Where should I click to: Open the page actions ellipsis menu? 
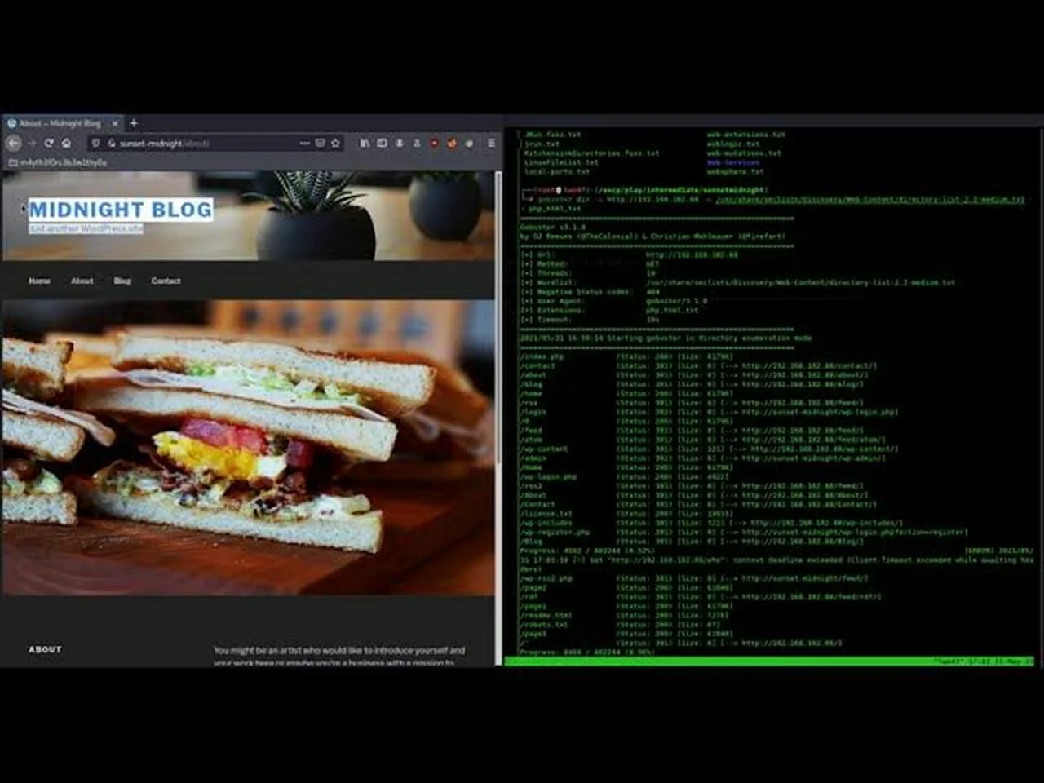[304, 143]
